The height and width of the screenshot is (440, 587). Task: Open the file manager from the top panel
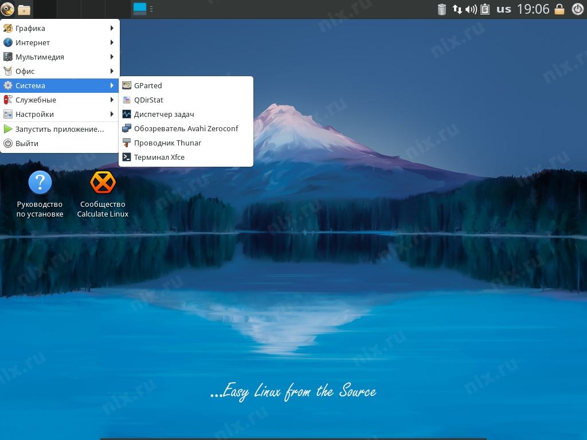pyautogui.click(x=24, y=9)
